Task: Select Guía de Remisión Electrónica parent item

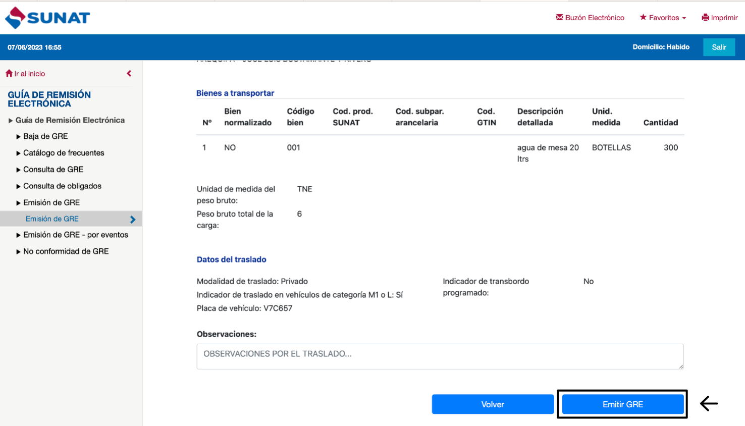Action: click(x=70, y=120)
